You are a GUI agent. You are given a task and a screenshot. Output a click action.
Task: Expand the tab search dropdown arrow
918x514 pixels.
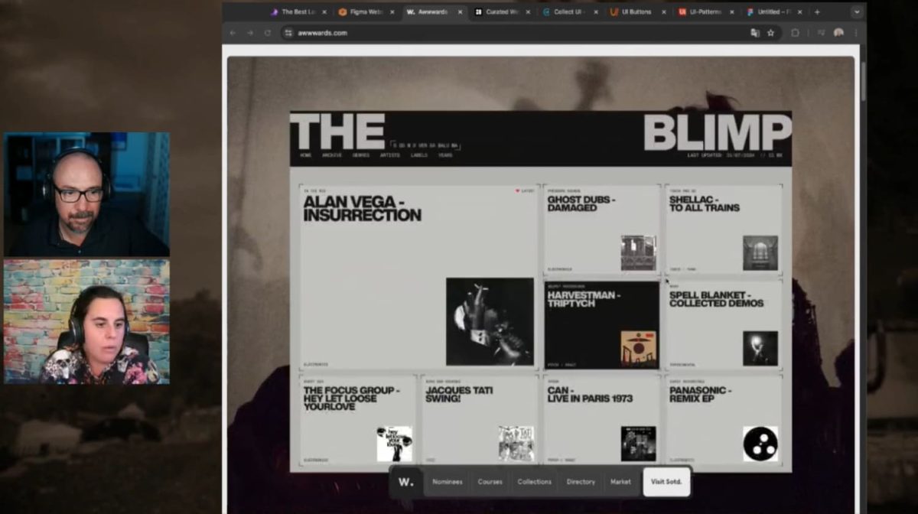[855, 12]
